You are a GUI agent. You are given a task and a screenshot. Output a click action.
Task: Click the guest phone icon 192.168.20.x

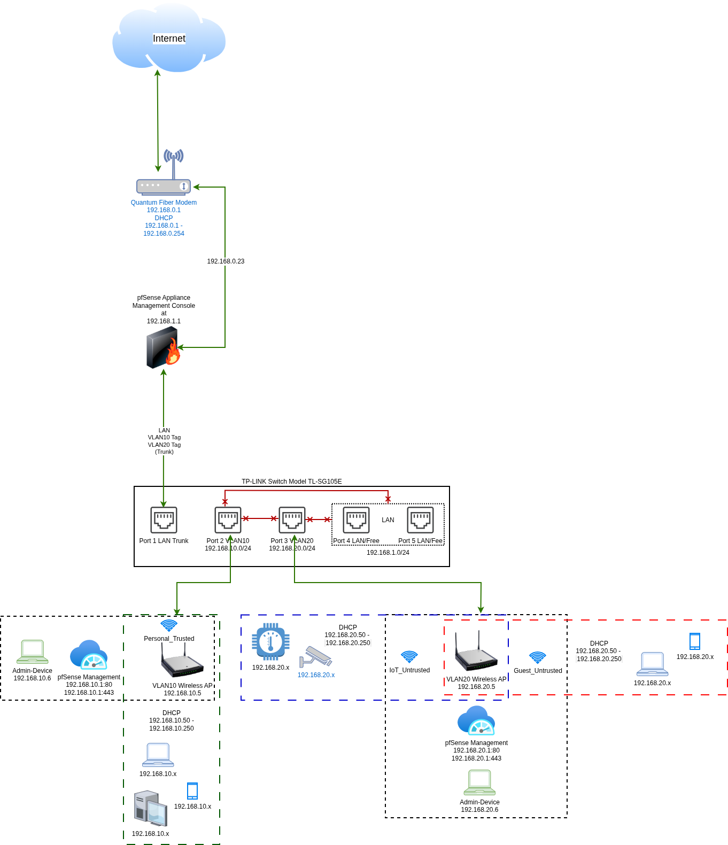point(695,641)
